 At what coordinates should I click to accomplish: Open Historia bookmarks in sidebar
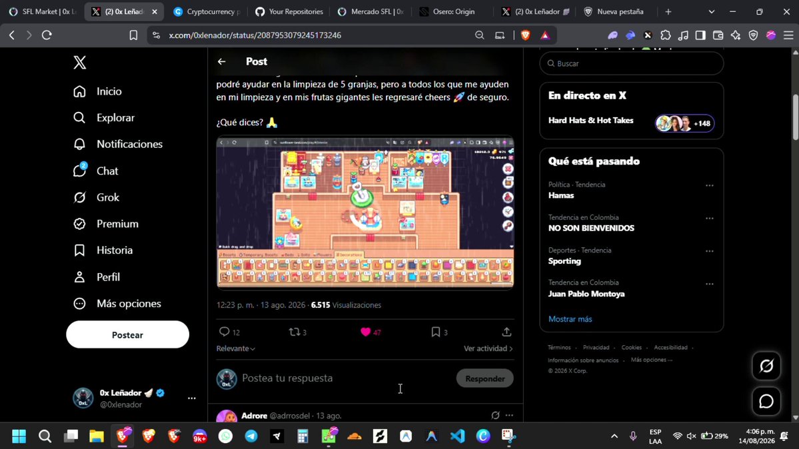103,250
